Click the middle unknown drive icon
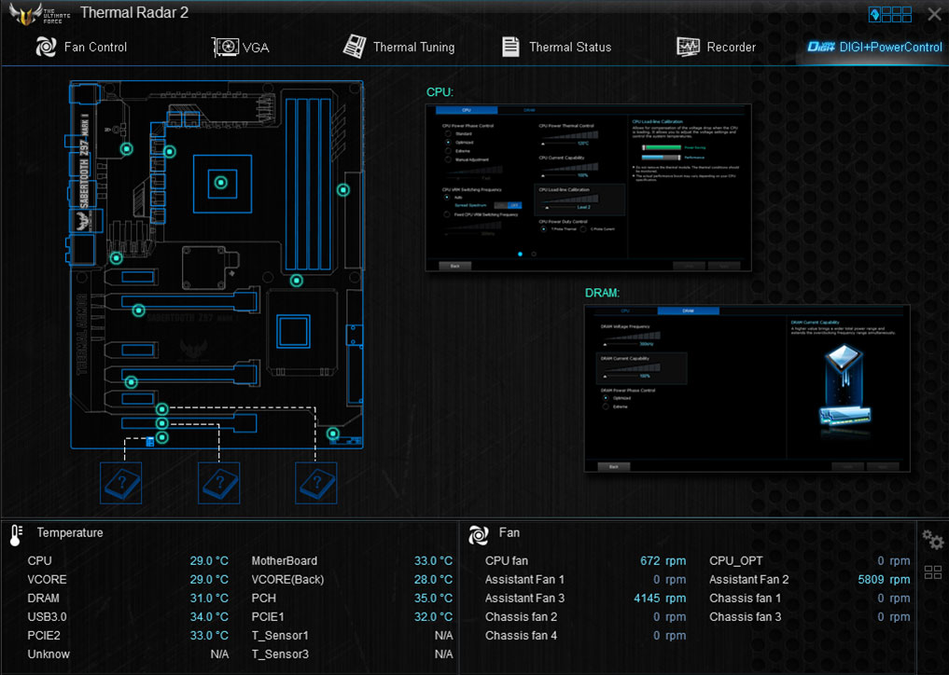This screenshot has height=675, width=949. (219, 483)
